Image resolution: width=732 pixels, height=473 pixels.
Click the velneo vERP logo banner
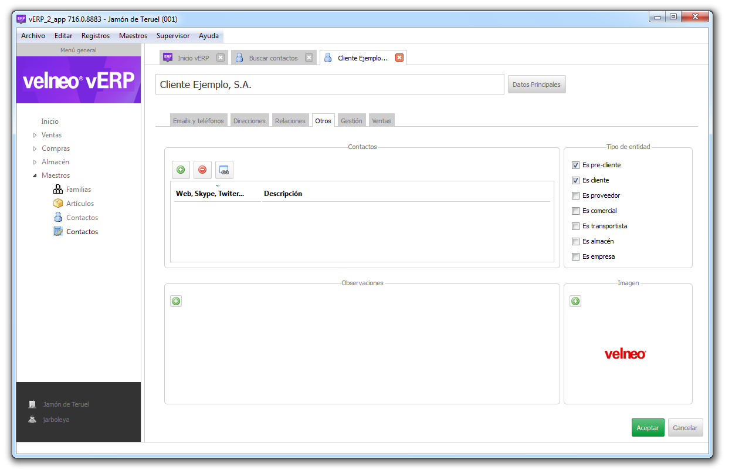point(79,80)
